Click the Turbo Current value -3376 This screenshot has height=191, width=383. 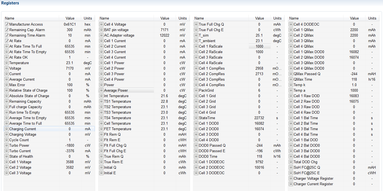pos(70,151)
